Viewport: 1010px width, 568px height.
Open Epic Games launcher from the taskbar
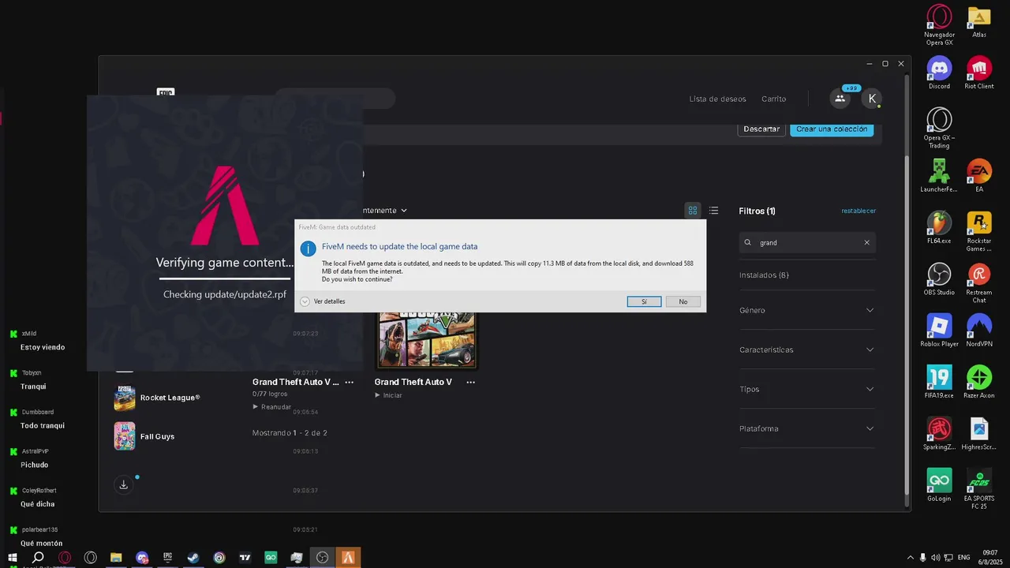(167, 558)
